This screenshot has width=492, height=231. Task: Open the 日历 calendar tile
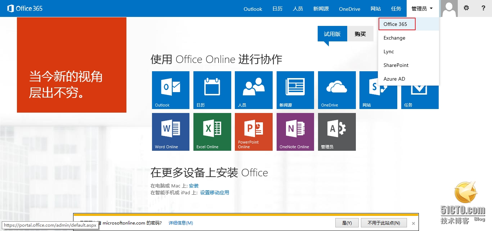tap(212, 90)
